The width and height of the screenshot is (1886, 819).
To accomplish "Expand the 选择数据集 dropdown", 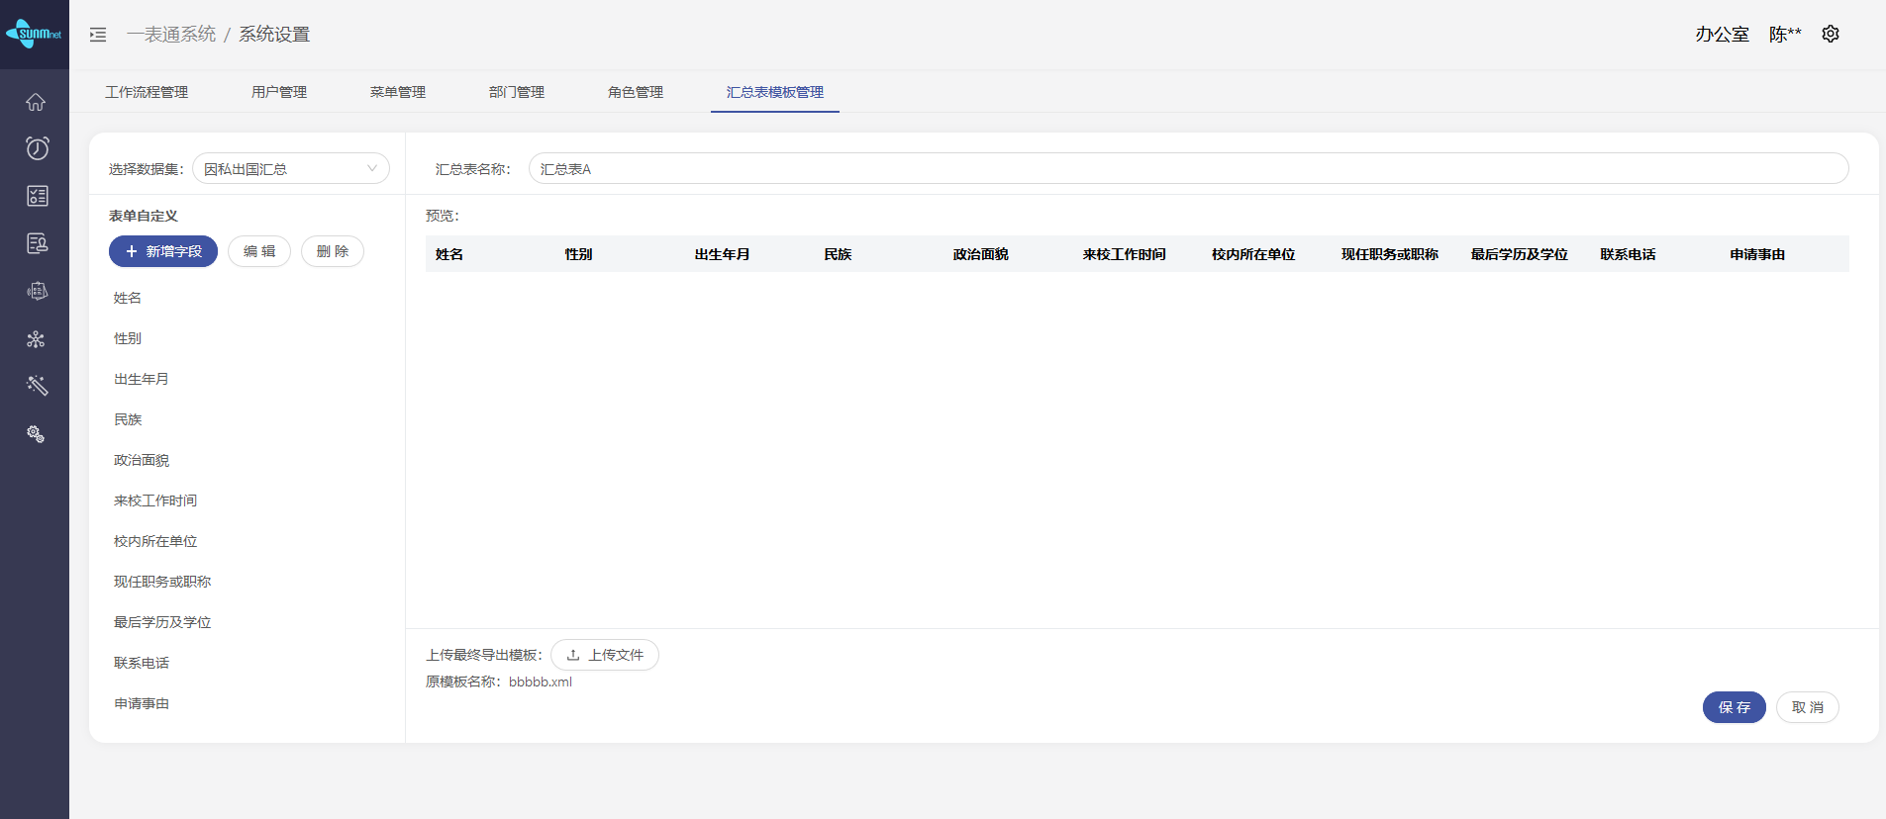I will pos(290,169).
